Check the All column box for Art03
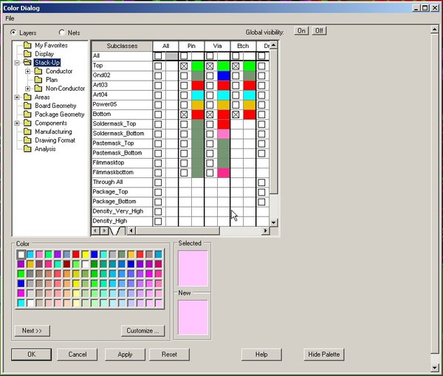The width and height of the screenshot is (443, 376). [158, 86]
